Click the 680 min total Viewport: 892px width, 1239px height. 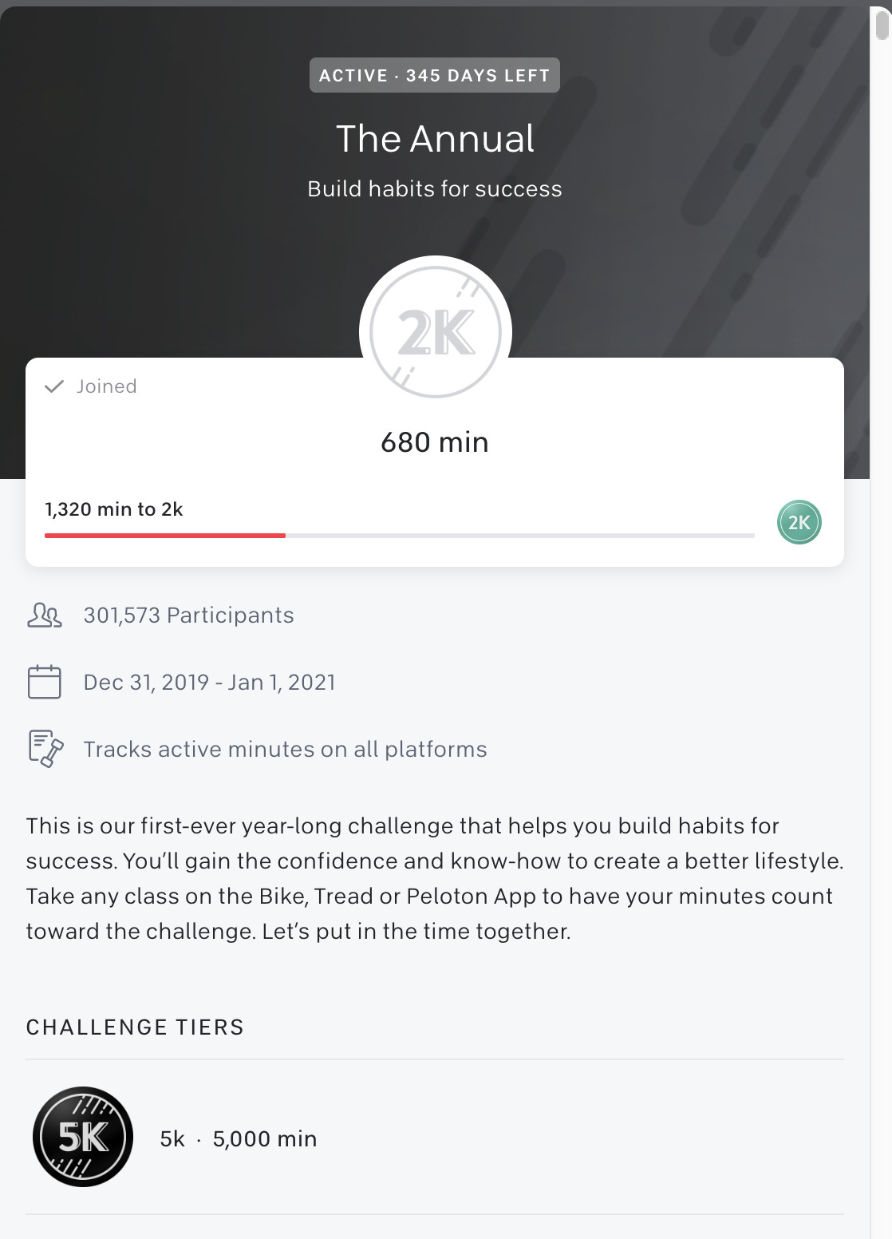(x=435, y=442)
